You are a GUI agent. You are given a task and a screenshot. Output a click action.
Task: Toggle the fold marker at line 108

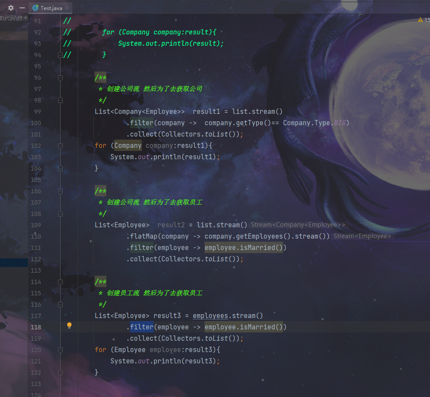(x=60, y=214)
